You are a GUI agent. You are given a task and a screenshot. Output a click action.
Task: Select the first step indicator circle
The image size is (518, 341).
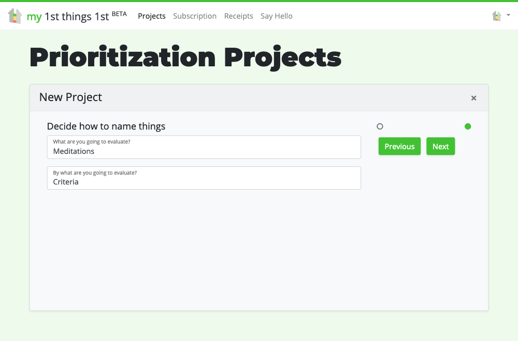point(380,126)
